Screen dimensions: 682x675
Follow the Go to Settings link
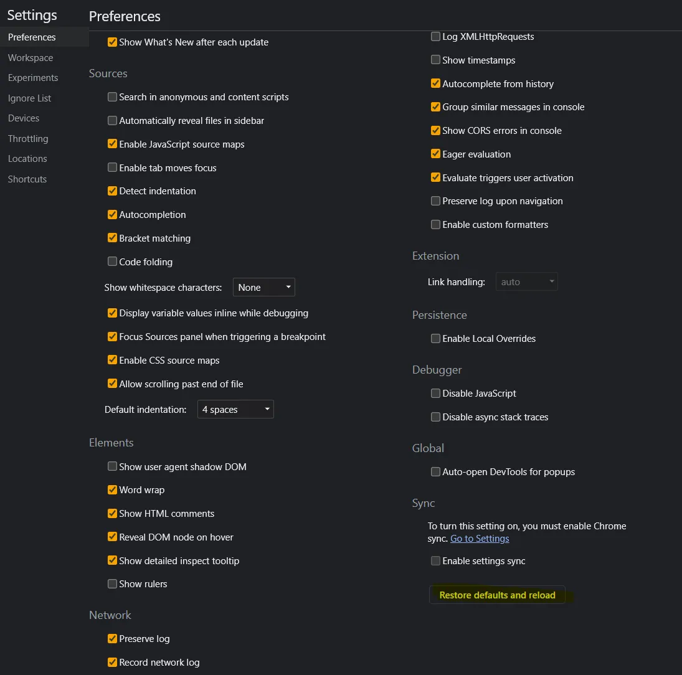[480, 539]
